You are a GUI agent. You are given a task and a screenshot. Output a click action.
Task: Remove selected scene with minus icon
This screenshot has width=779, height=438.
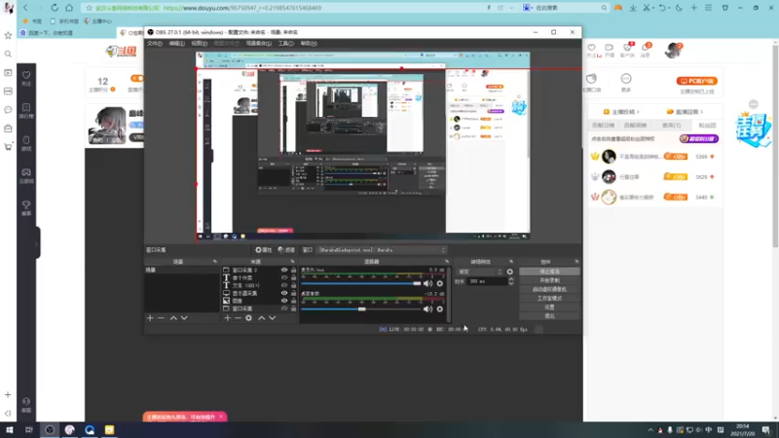click(x=161, y=318)
